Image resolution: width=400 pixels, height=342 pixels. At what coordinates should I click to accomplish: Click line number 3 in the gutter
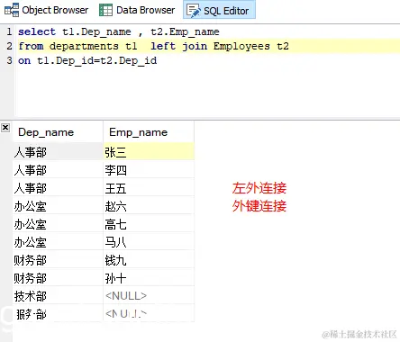tap(9, 60)
